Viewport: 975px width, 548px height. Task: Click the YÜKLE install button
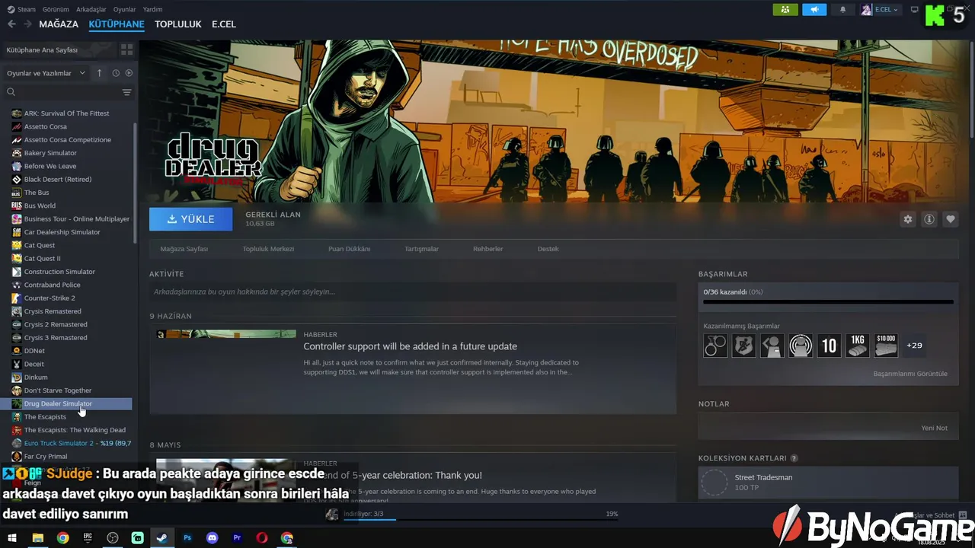coord(191,219)
